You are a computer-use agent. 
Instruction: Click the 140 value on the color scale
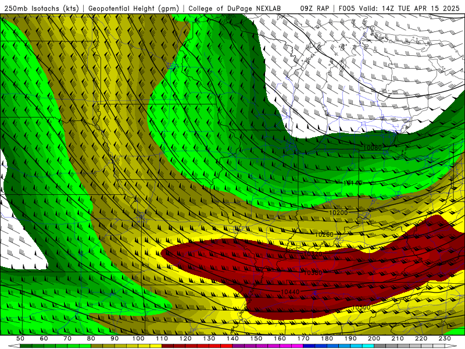pyautogui.click(x=233, y=339)
